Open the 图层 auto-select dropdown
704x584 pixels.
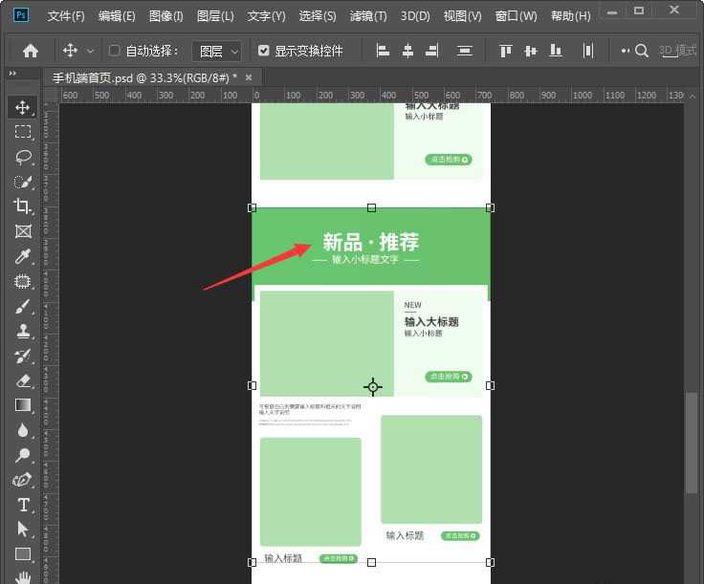(217, 51)
